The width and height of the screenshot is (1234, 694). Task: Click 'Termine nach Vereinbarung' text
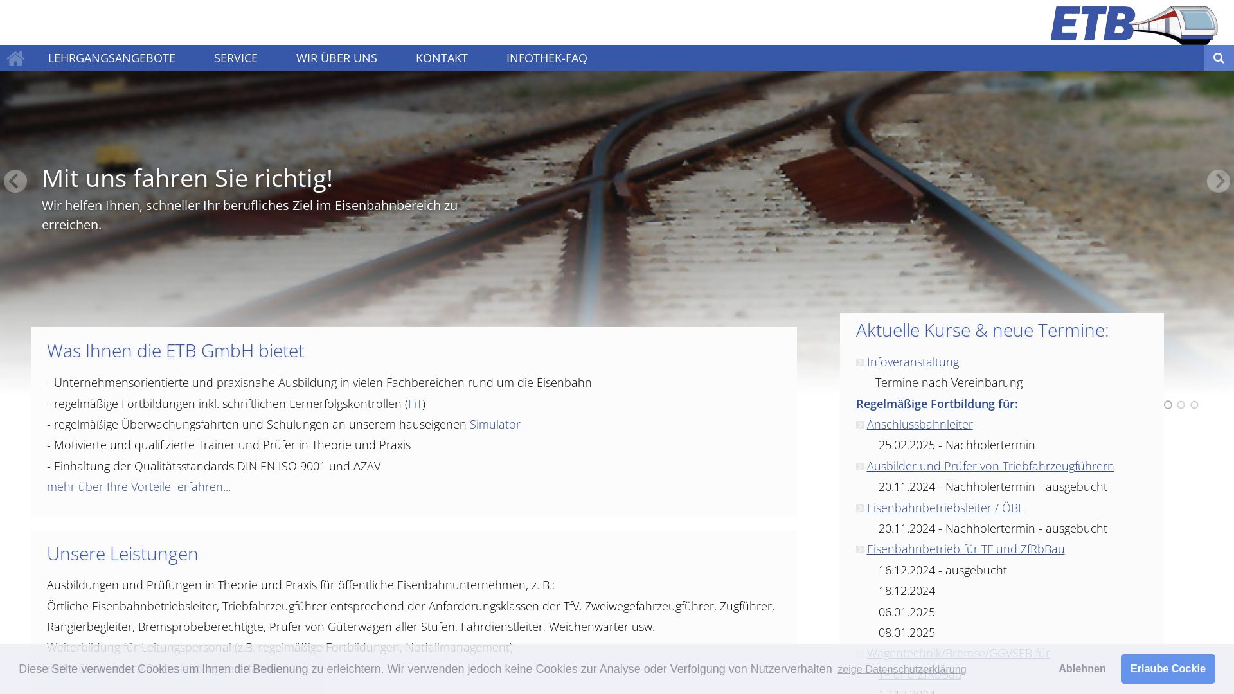pos(949,382)
